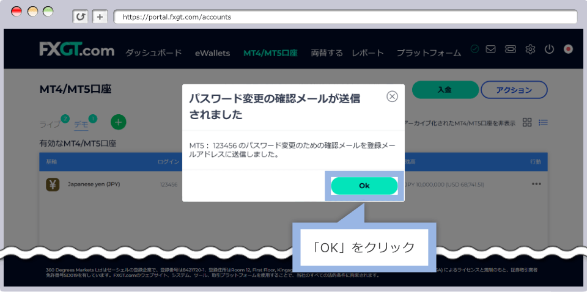Click the 行動 column header
Image resolution: width=587 pixels, height=292 pixels.
[536, 162]
